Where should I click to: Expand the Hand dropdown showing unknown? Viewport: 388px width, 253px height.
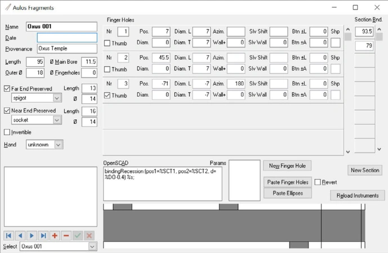[x=59, y=144]
